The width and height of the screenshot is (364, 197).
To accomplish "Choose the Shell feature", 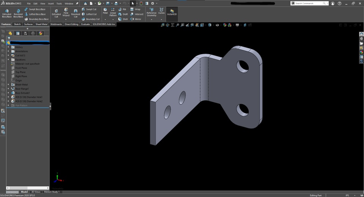I will click(123, 19).
